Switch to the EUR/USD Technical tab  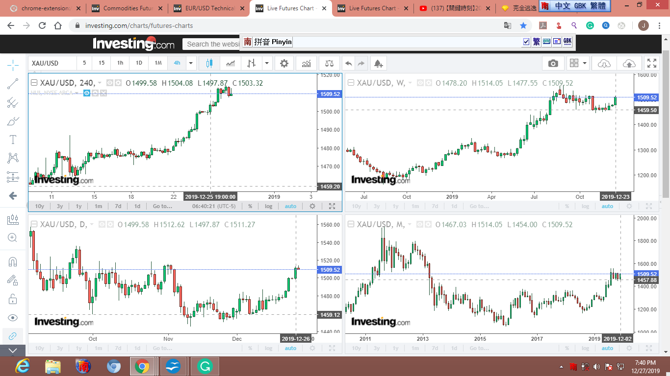(x=210, y=8)
